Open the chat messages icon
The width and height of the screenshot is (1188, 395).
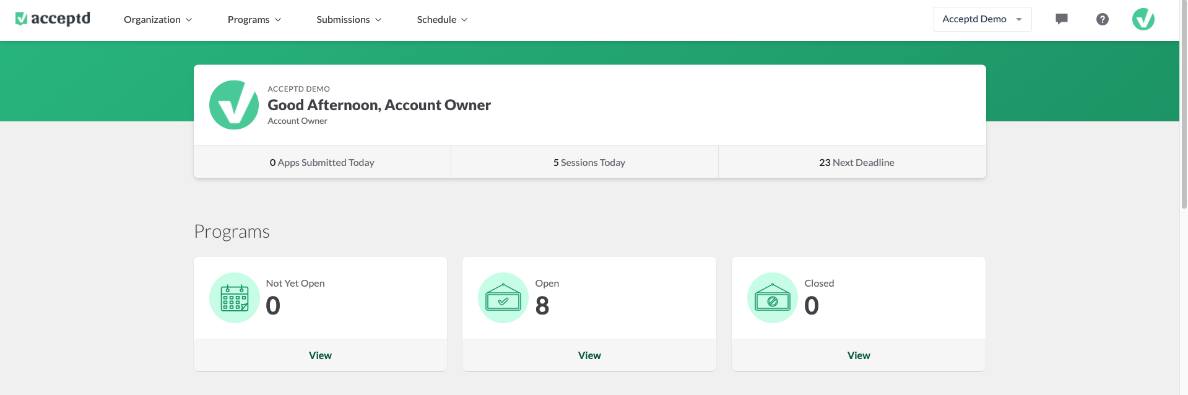[1062, 19]
